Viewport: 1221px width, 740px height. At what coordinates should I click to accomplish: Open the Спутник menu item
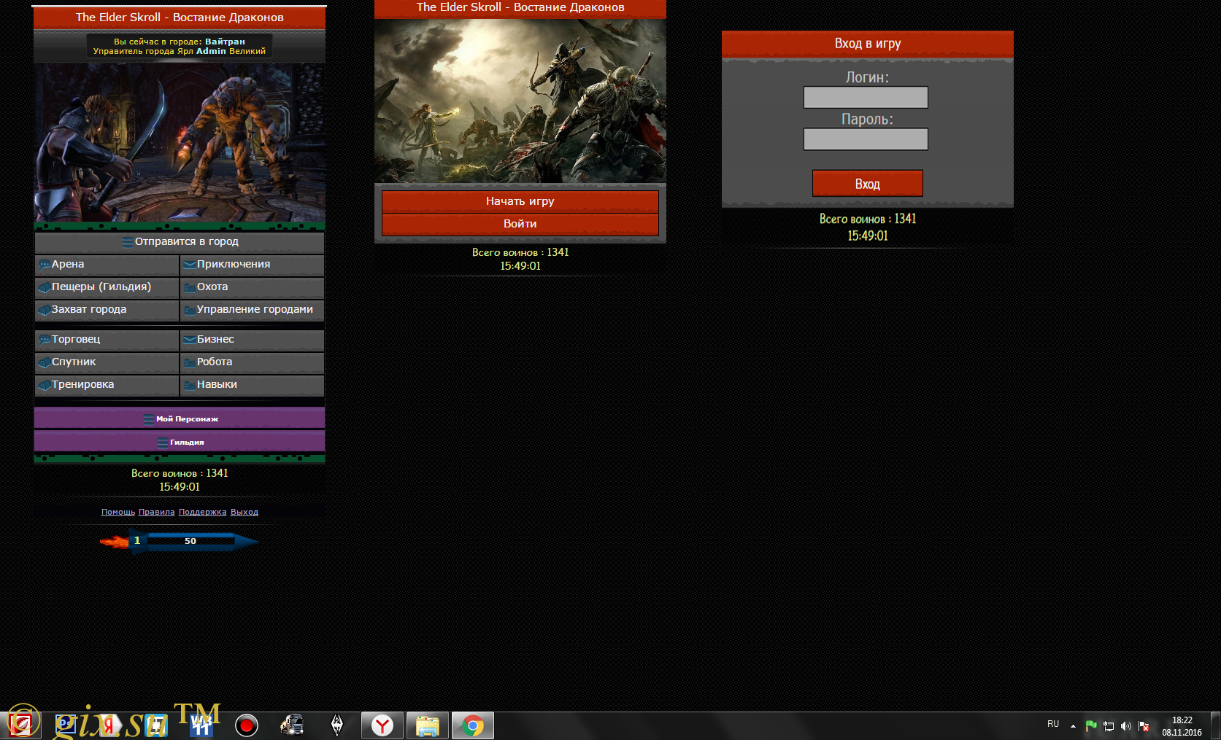[107, 362]
